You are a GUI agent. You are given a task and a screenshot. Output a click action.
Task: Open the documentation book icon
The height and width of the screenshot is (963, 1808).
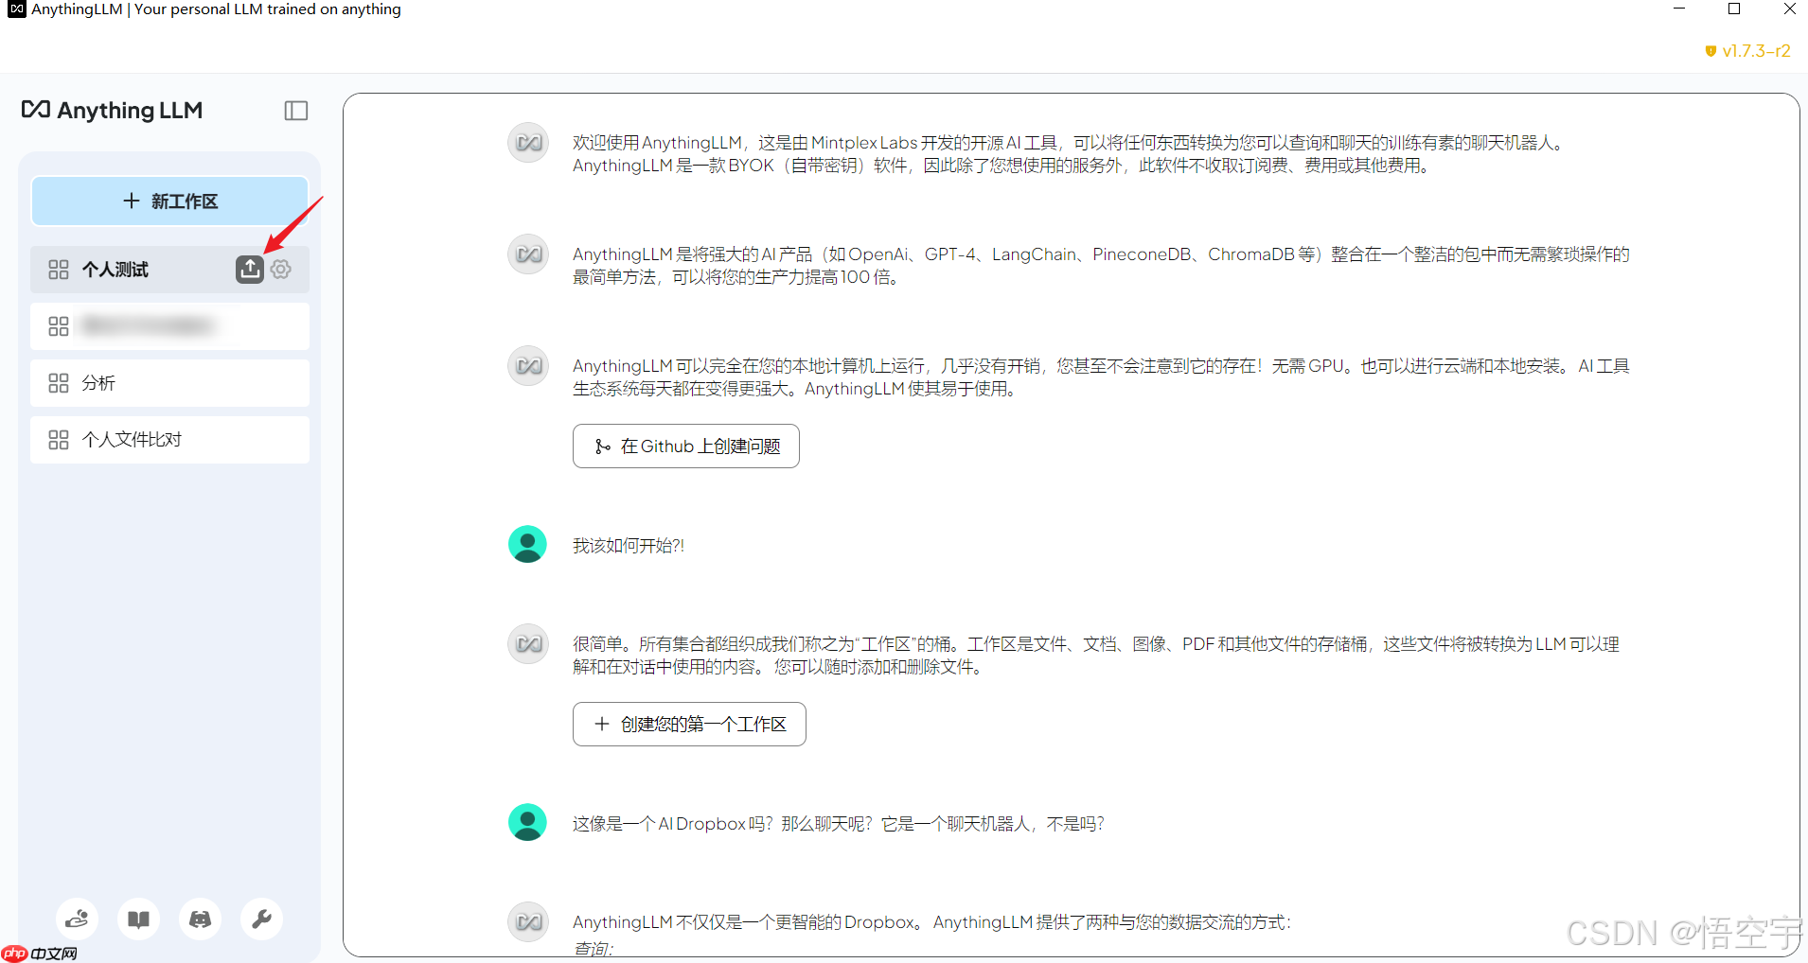[138, 919]
